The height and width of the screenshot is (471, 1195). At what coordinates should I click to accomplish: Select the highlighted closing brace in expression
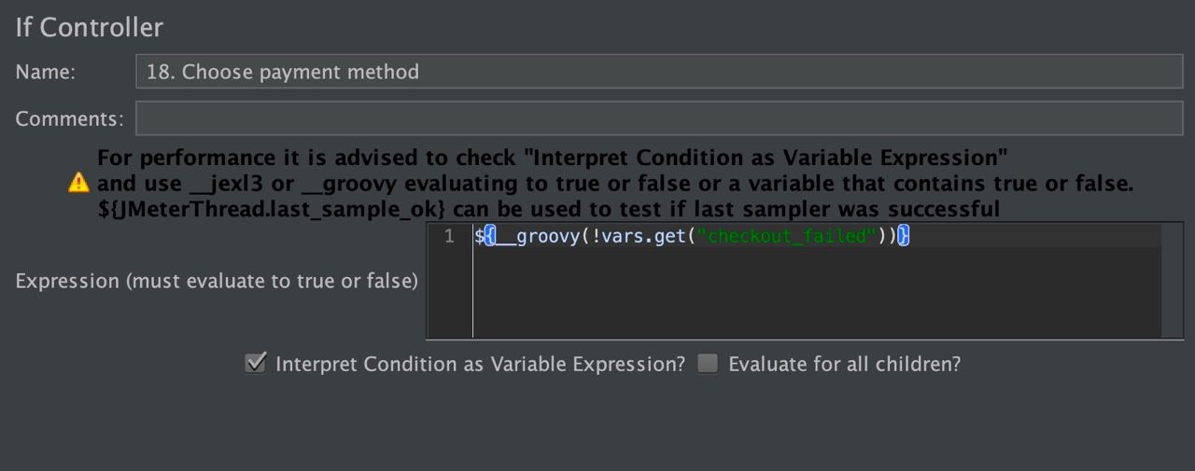tap(903, 237)
